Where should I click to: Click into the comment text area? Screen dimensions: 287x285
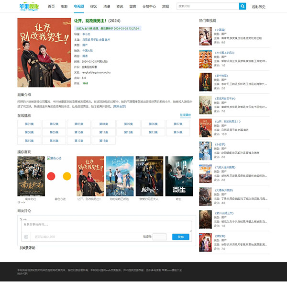(107, 226)
